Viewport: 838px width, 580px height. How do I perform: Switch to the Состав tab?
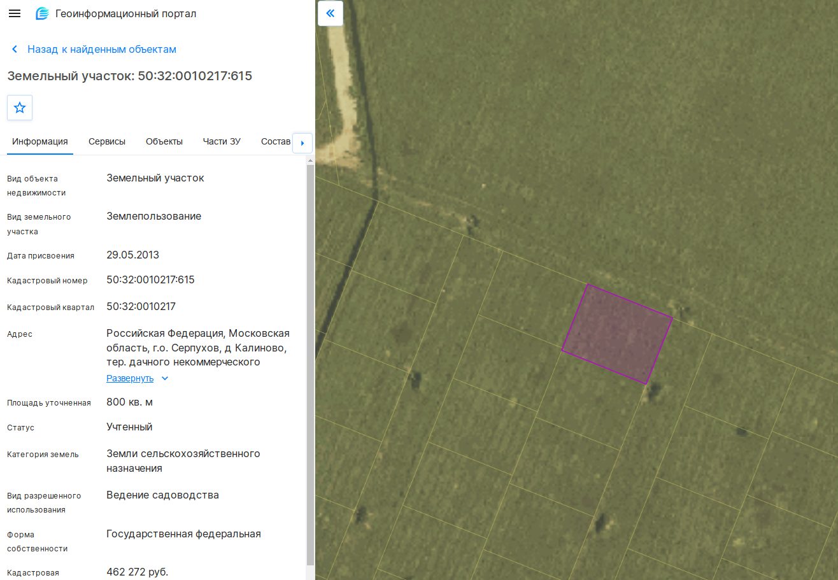(276, 141)
